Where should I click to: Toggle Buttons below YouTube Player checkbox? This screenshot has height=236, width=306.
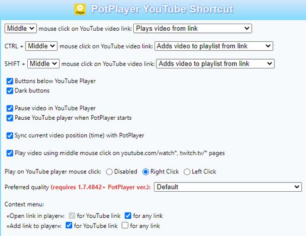(9, 81)
